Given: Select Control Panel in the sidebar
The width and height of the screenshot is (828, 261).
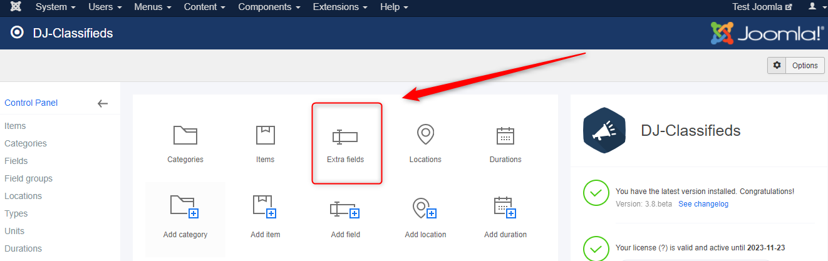Looking at the screenshot, I should [x=31, y=103].
